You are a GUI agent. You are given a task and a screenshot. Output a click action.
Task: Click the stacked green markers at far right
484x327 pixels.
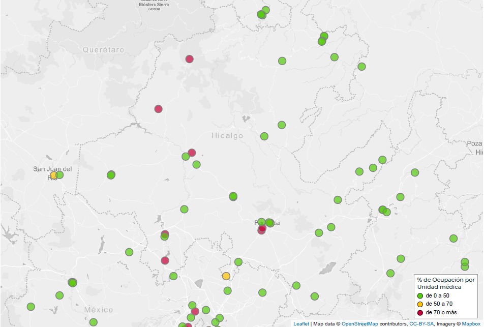pos(465,264)
